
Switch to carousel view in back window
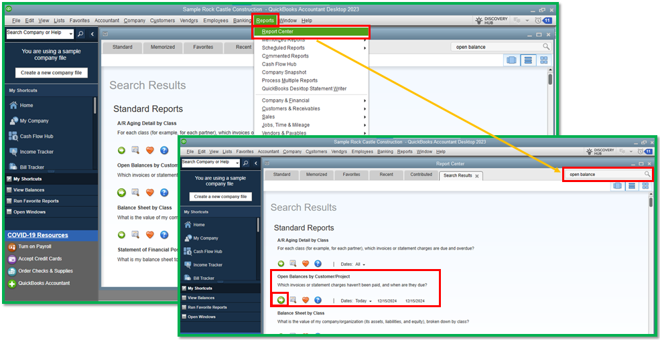511,60
